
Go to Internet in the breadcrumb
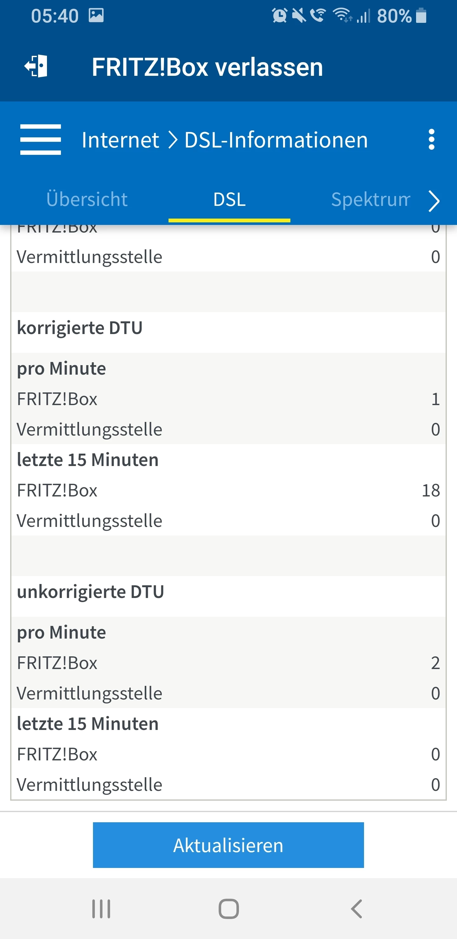pyautogui.click(x=120, y=140)
